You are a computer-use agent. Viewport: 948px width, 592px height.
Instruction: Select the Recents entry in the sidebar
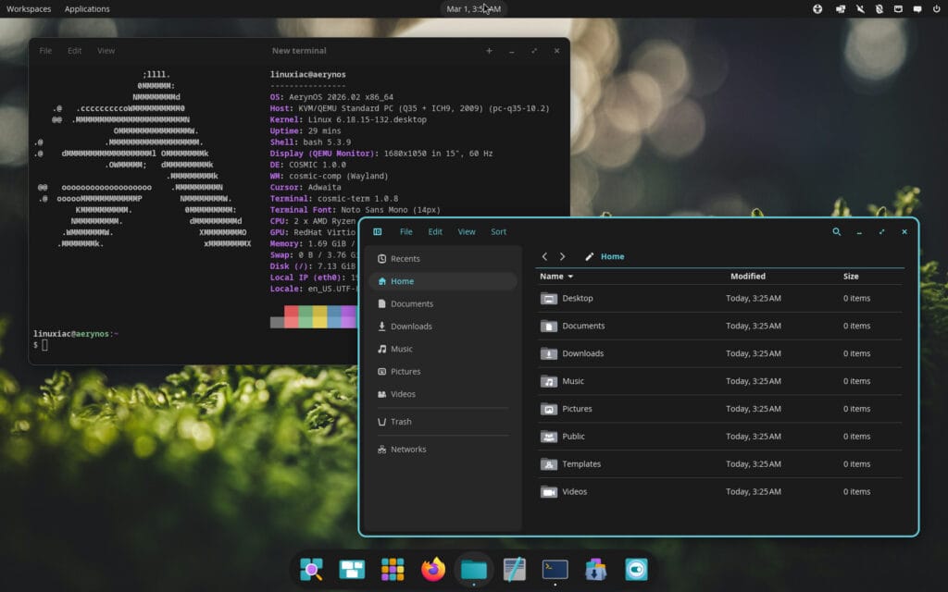pyautogui.click(x=405, y=258)
